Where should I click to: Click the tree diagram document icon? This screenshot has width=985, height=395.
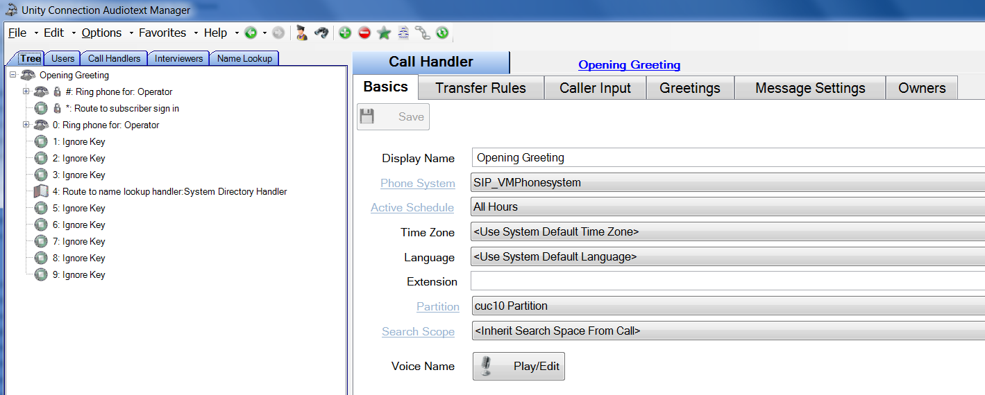pyautogui.click(x=403, y=33)
